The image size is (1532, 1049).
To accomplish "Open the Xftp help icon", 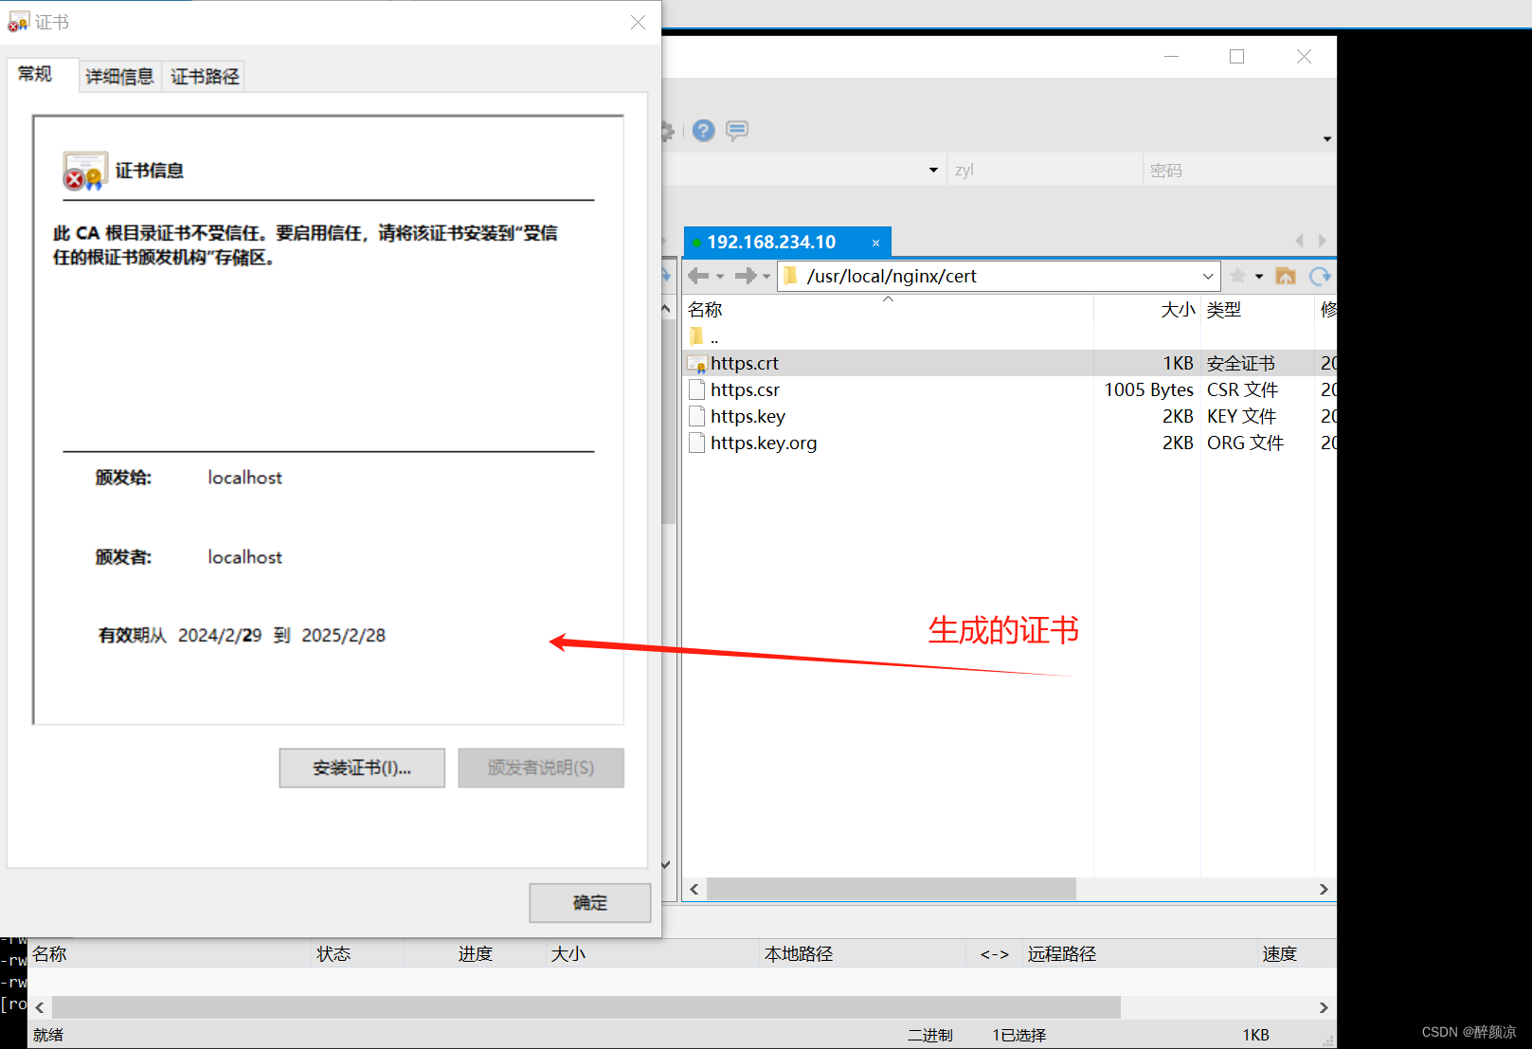I will click(703, 131).
